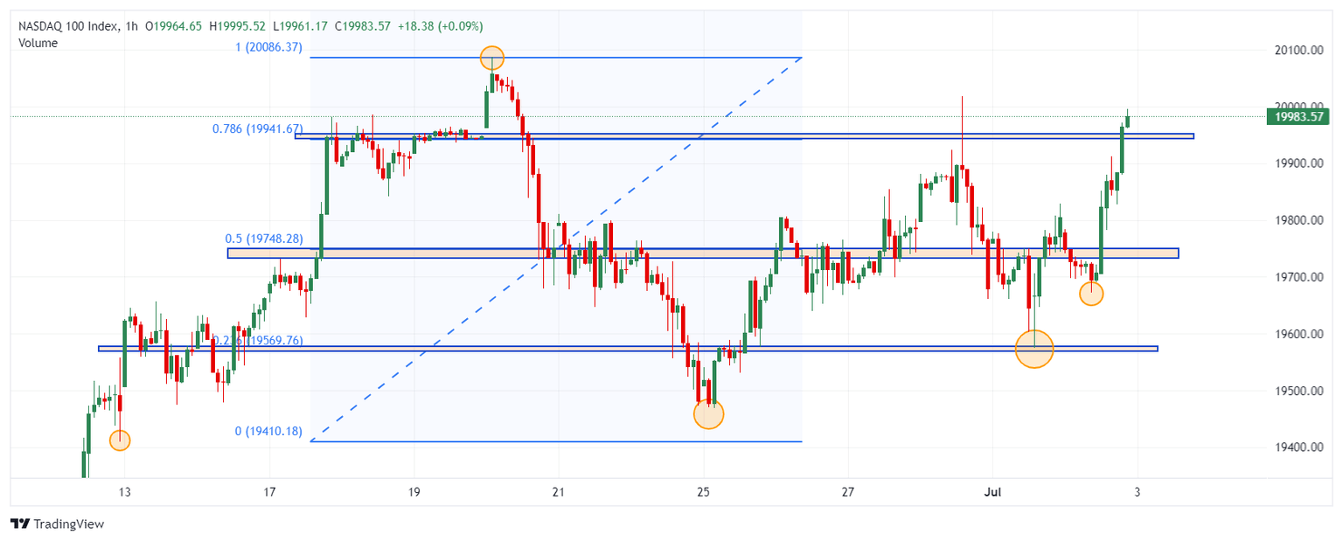This screenshot has width=1343, height=541.
Task: Select the 1 (20086.37) Fibonacci level label
Action: [x=268, y=48]
